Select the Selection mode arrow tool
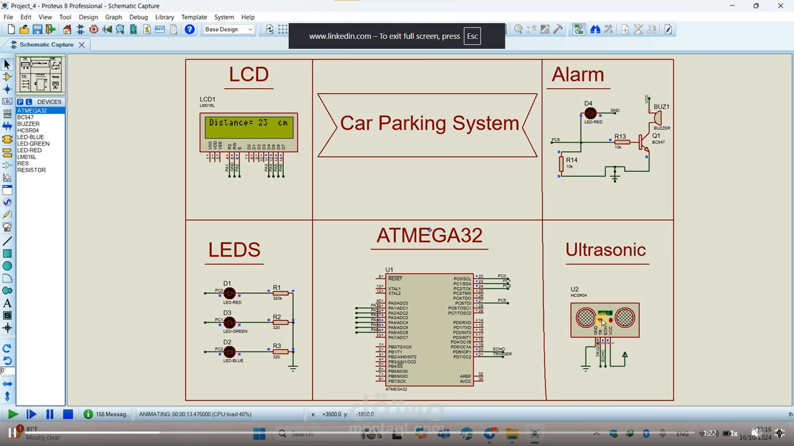Viewport: 794px width, 446px height. tap(7, 64)
